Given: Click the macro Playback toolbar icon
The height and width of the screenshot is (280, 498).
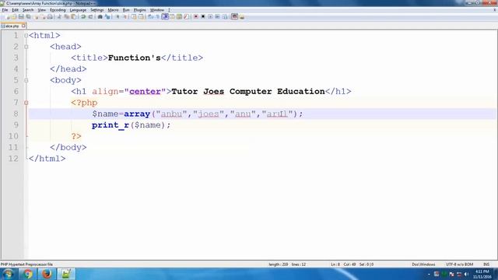Looking at the screenshot, I should [x=210, y=16].
